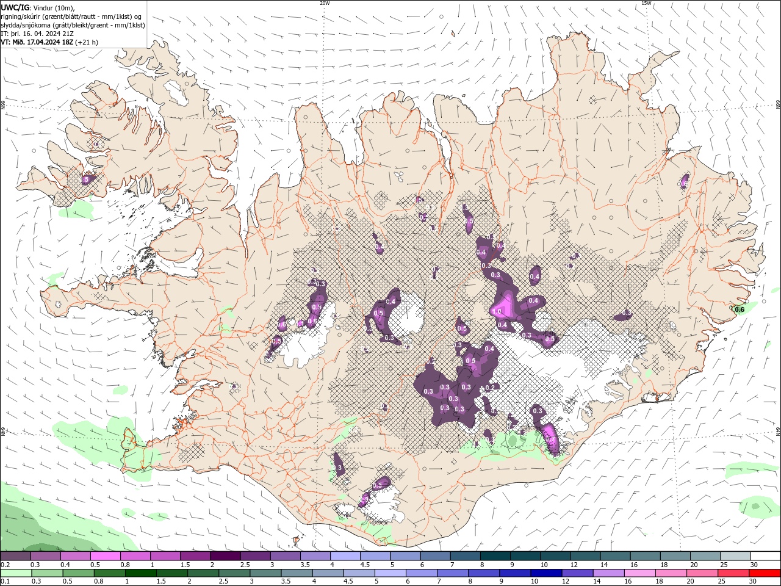Click the snow scale swatch labeled 0.2
Image resolution: width=781 pixels, height=586 pixels.
pyautogui.click(x=15, y=556)
